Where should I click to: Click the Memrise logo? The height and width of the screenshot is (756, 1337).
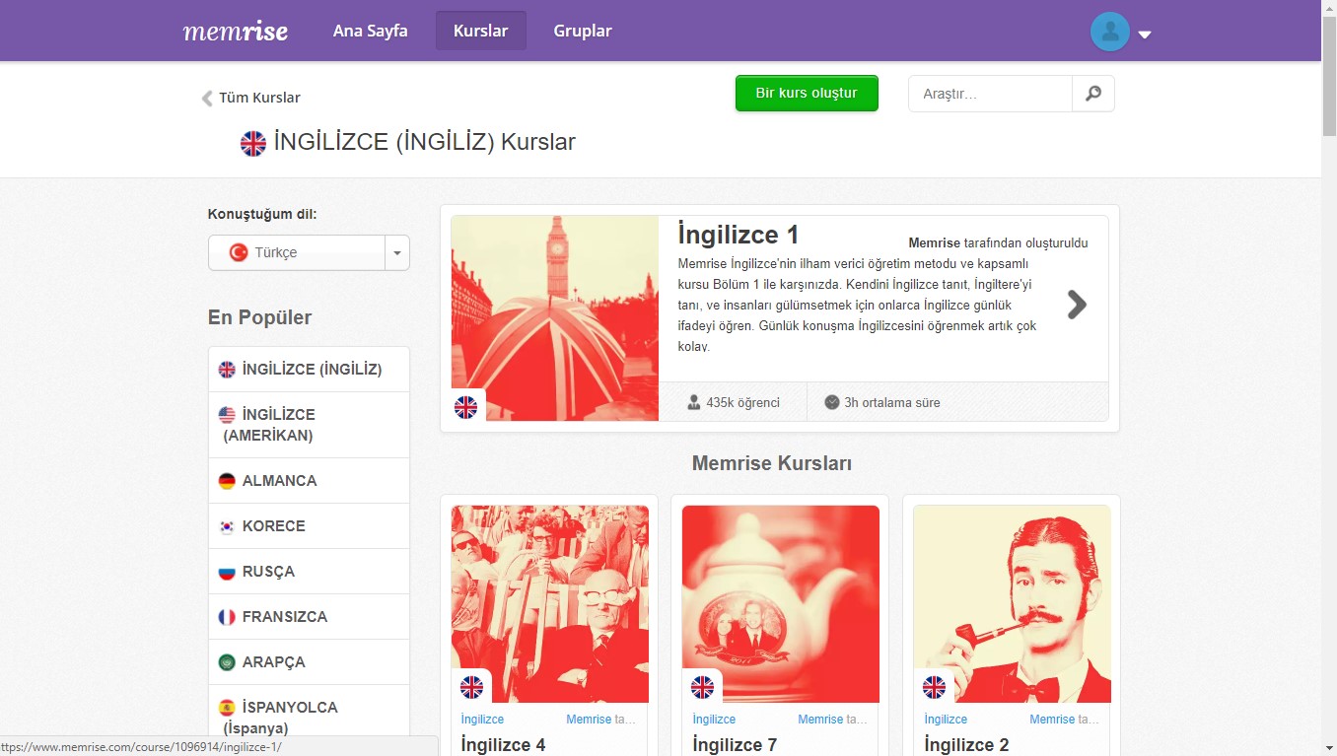click(x=236, y=31)
